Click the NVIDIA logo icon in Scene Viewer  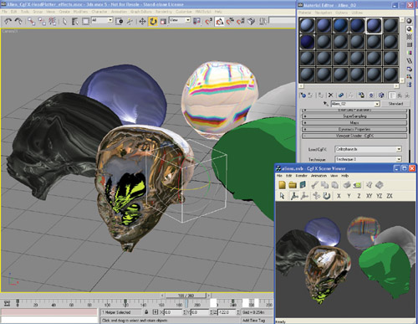pyautogui.click(x=357, y=185)
